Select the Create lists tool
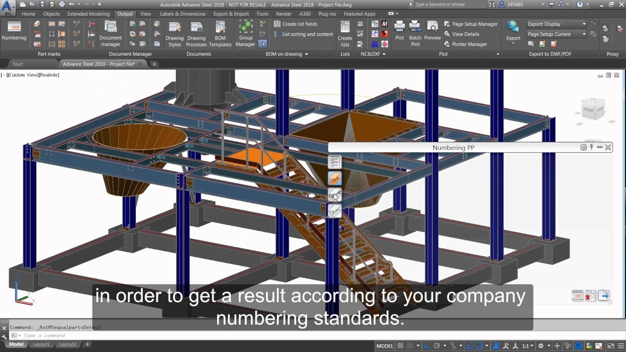 345,32
